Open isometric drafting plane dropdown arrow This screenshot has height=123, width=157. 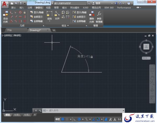90,119
